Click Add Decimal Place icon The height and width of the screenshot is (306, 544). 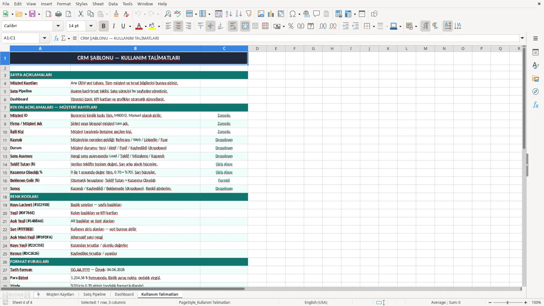click(x=323, y=26)
